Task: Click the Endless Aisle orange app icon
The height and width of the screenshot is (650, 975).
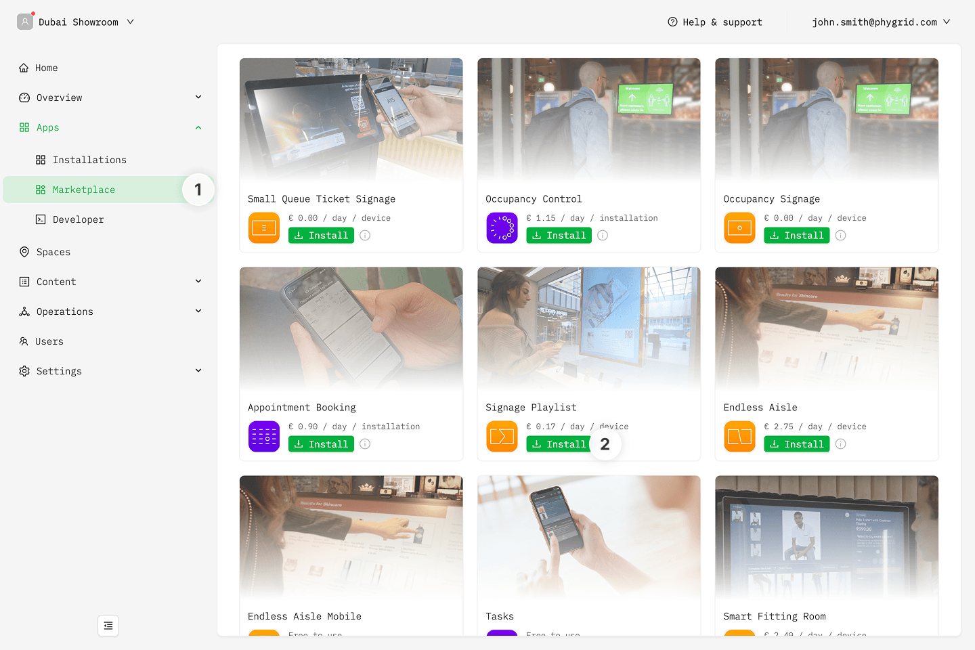Action: pyautogui.click(x=739, y=436)
